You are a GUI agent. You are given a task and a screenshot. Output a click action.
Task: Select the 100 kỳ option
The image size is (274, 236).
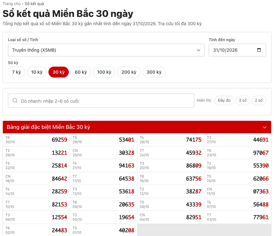click(104, 72)
